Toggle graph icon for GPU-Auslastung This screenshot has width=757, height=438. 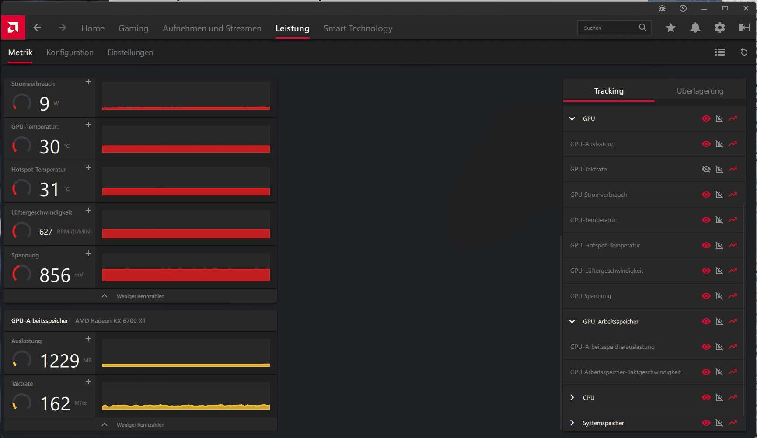click(719, 144)
